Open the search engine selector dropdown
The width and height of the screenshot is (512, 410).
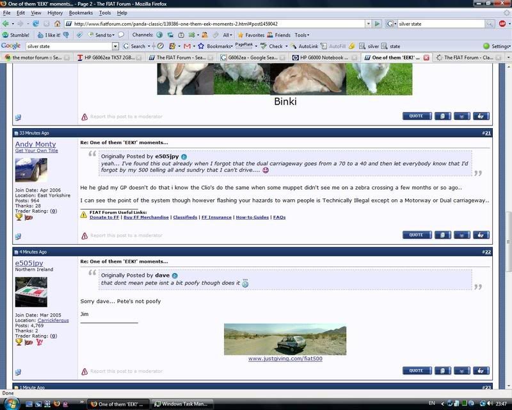pos(391,24)
